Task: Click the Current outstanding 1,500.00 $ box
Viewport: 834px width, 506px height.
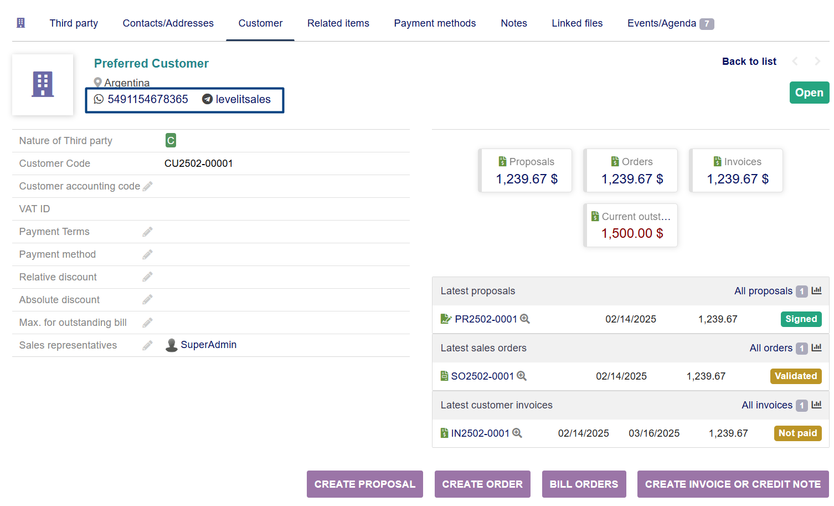Action: [631, 226]
